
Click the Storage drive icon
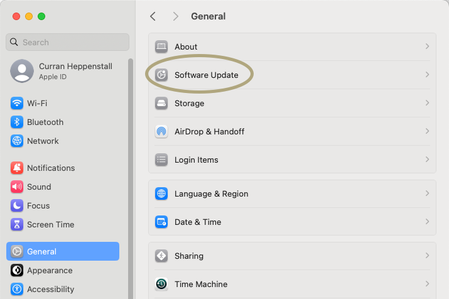pos(161,103)
